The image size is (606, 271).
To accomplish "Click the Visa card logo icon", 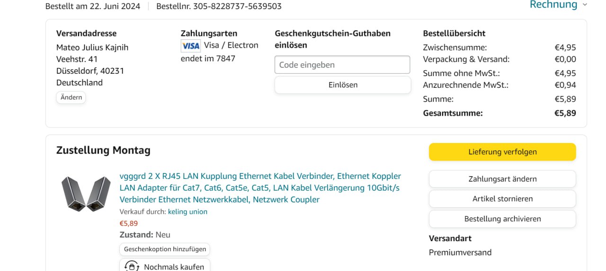I will click(x=191, y=46).
